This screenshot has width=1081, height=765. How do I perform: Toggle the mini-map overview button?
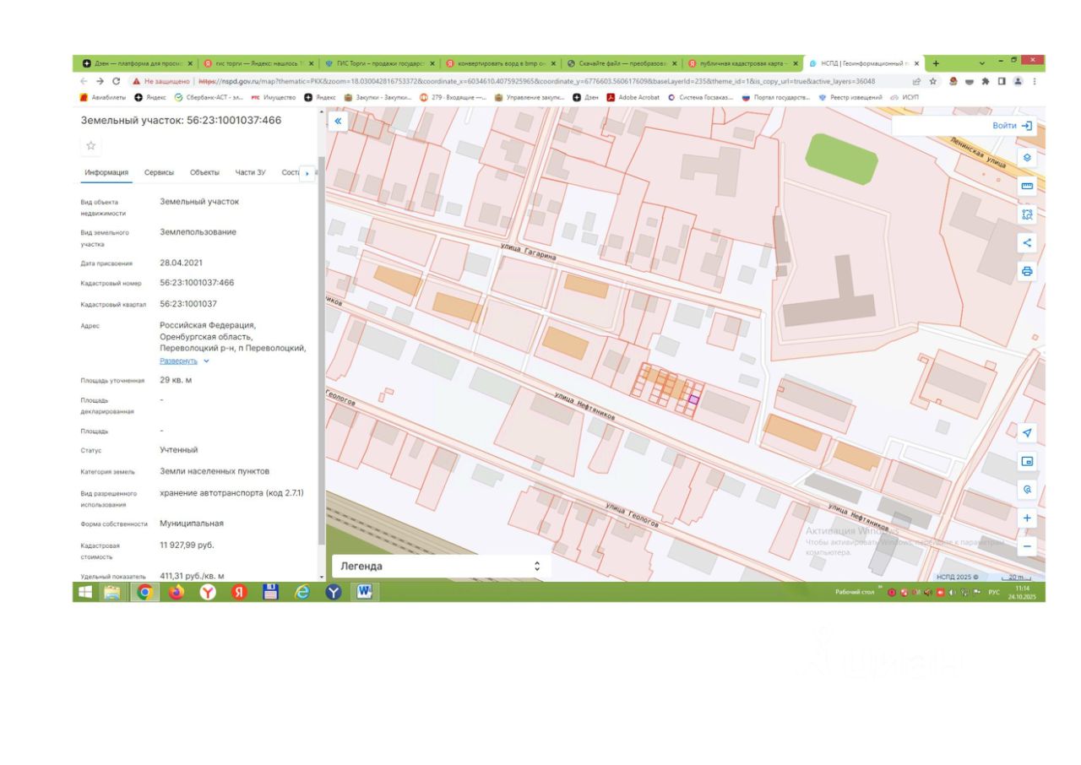[1027, 461]
